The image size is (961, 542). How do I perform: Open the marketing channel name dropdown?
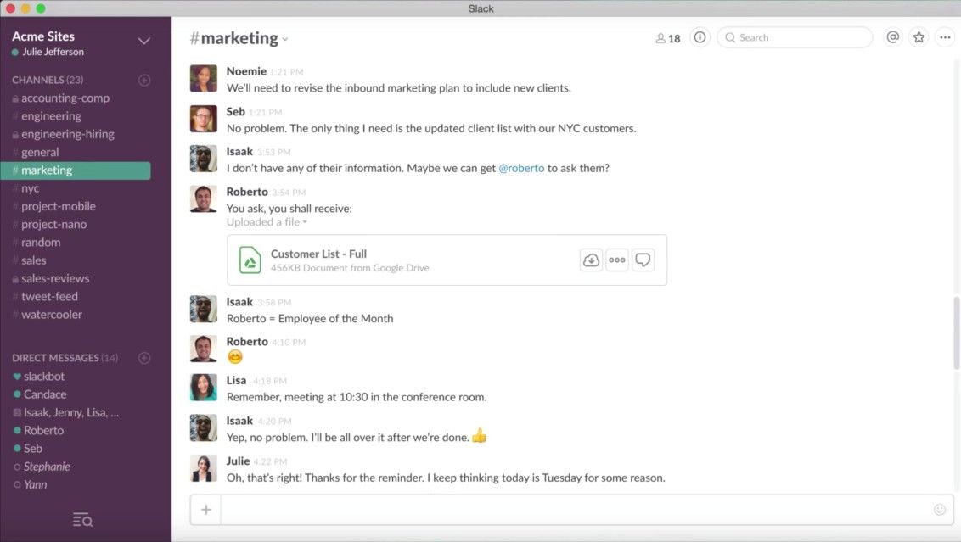[x=284, y=38]
